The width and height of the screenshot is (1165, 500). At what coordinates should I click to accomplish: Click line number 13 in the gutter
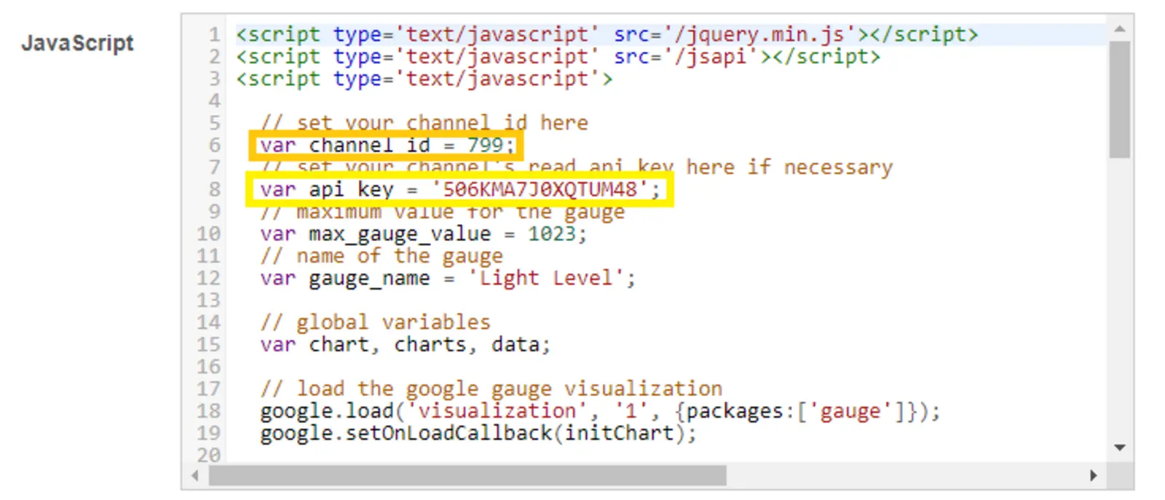click(208, 301)
